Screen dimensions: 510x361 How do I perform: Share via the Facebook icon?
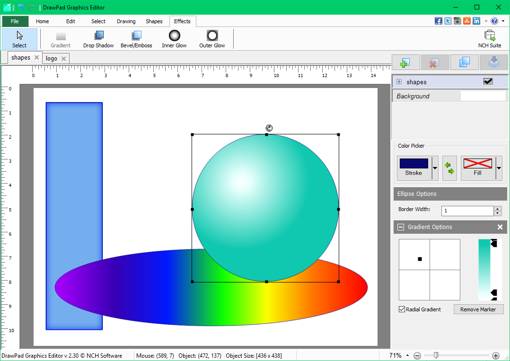[x=438, y=21]
